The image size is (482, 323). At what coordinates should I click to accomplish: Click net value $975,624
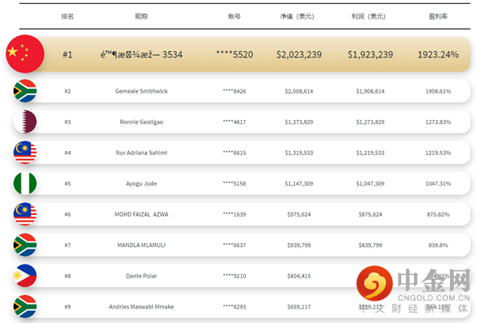299,214
